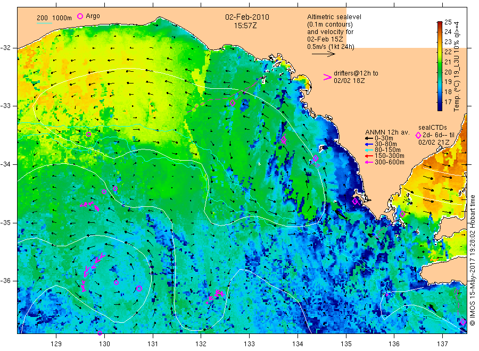
Task: Select the black 0-30m arrow legend symbol
Action: click(x=369, y=138)
